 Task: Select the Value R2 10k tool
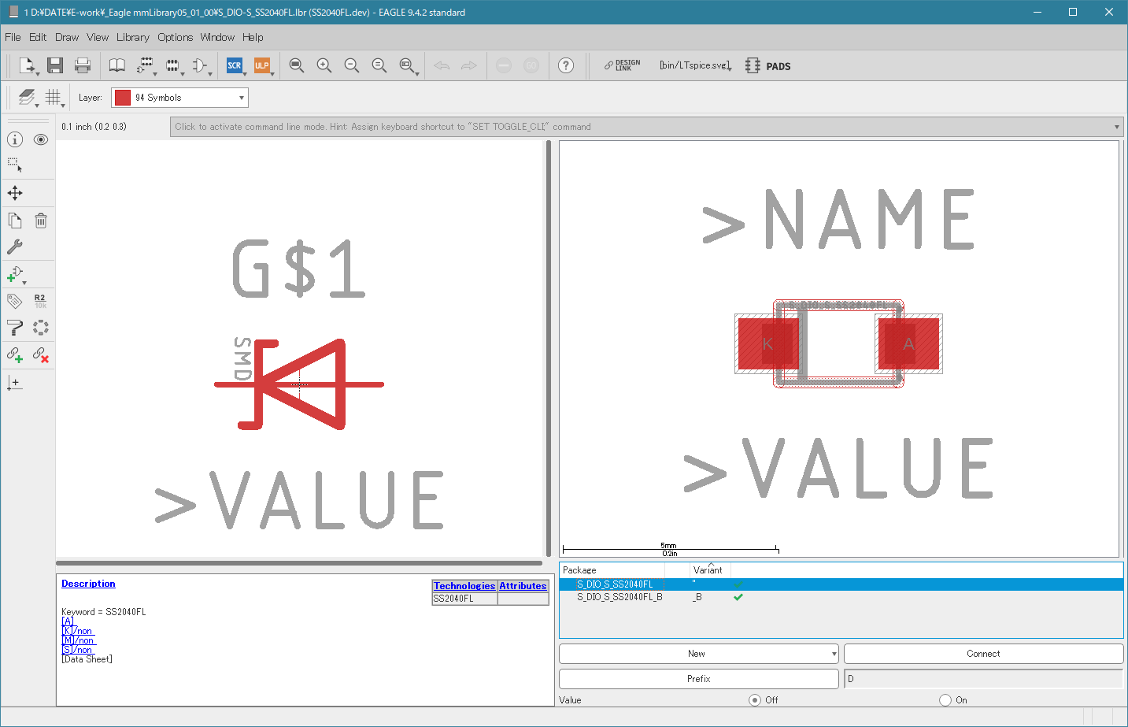point(41,301)
